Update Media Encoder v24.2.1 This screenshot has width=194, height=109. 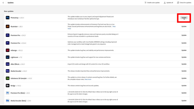(184, 71)
